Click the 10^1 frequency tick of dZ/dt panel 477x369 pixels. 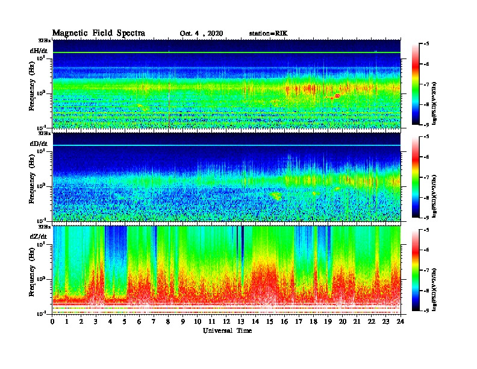41,244
